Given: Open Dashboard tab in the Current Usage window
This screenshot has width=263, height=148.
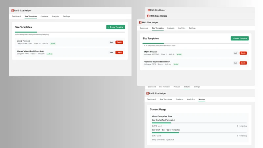Looking at the screenshot, I should 151,99.
